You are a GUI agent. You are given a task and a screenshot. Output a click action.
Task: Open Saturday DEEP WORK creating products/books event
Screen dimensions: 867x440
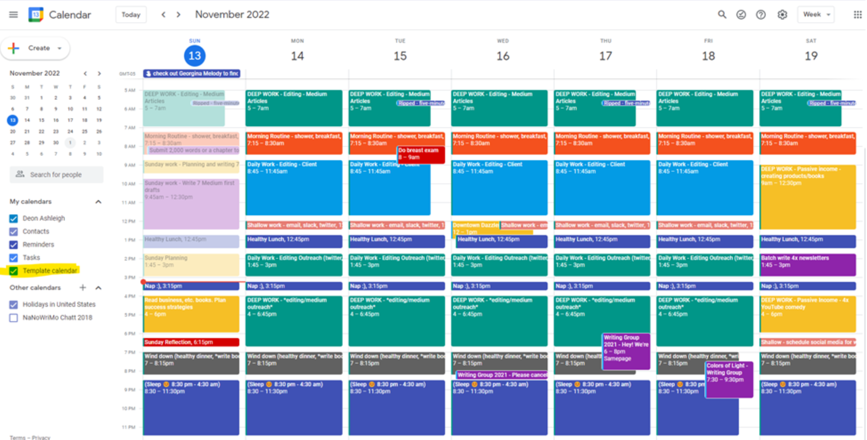(x=808, y=197)
